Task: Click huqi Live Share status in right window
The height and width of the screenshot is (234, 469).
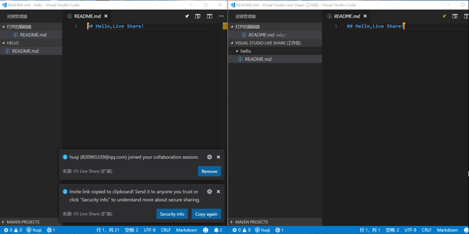Action: tap(262, 230)
